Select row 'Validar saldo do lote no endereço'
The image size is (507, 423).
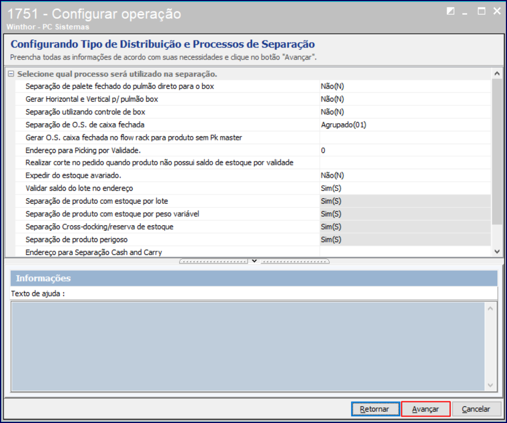[167, 188]
